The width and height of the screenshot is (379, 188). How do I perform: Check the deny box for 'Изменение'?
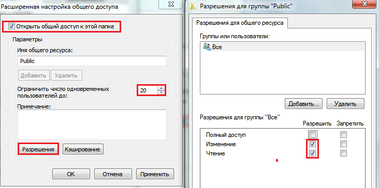click(x=343, y=144)
